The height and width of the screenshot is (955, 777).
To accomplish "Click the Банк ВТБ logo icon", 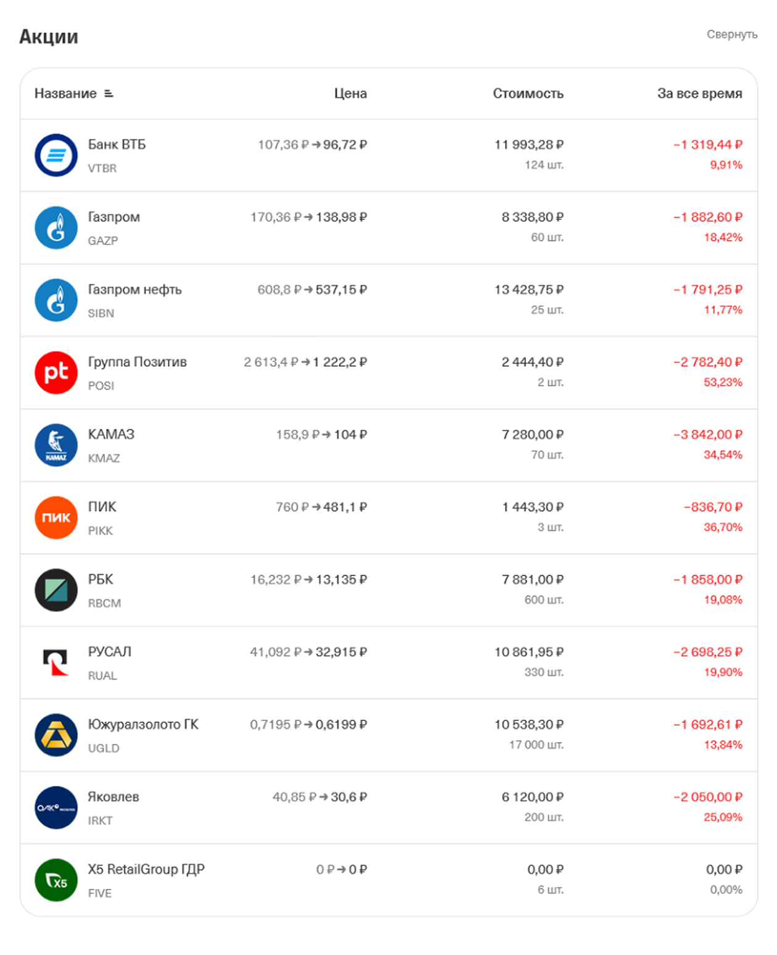I will pos(56,155).
